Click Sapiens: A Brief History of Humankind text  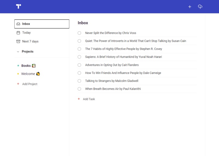click(124, 57)
